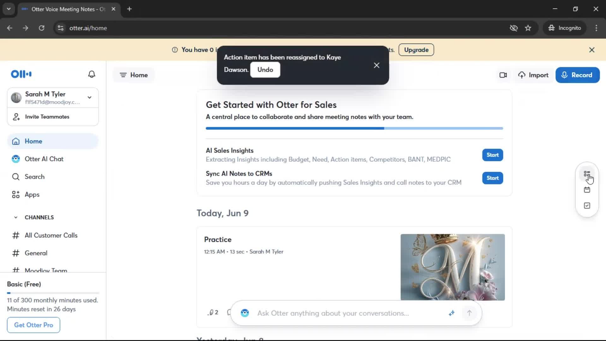Open the checkbox tasks icon in right panel
606x341 pixels.
(587, 206)
